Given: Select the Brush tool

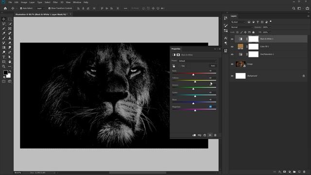Looking at the screenshot, I should pyautogui.click(x=4, y=38).
